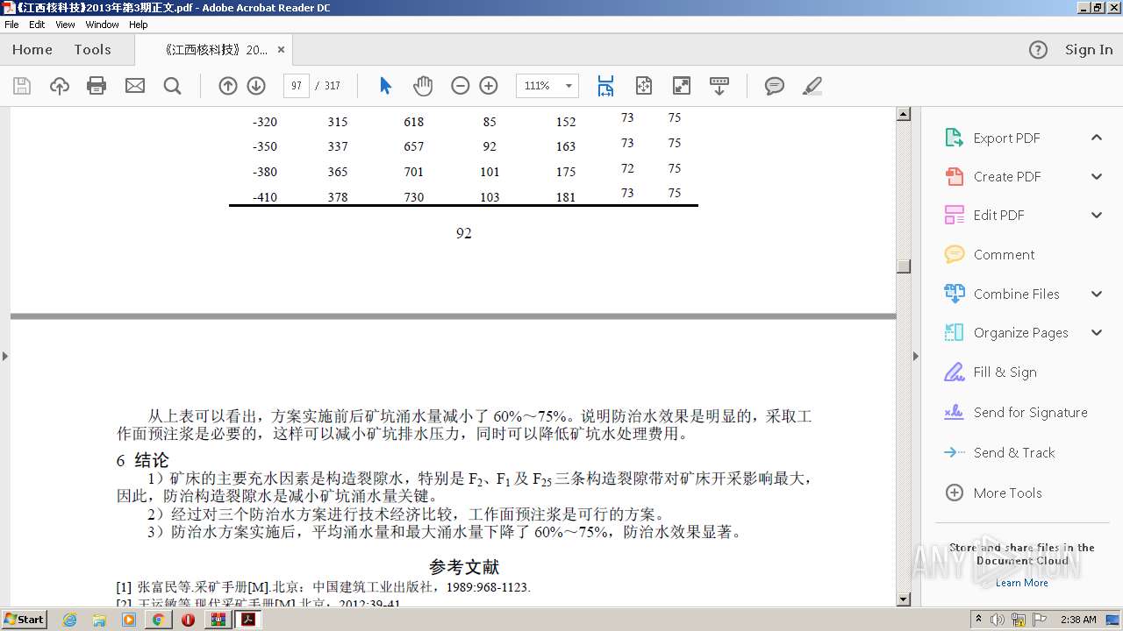Click the taskbar clock 2:38 AM
Viewport: 1123px width, 631px height.
click(x=1078, y=620)
